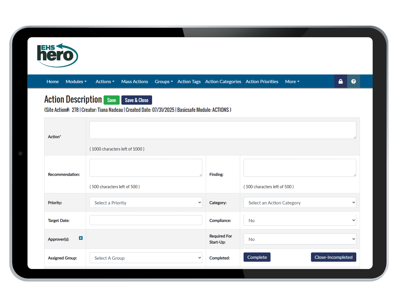
Task: Click the Close-Incompleted button
Action: 333,257
